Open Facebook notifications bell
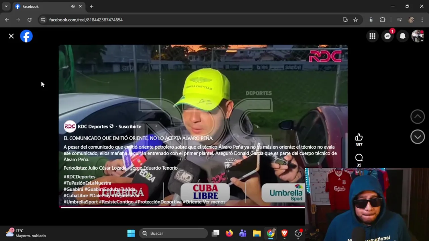 click(x=403, y=36)
